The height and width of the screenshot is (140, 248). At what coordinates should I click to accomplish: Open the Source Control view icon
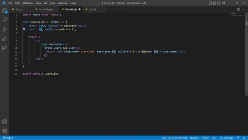(x=5, y=29)
